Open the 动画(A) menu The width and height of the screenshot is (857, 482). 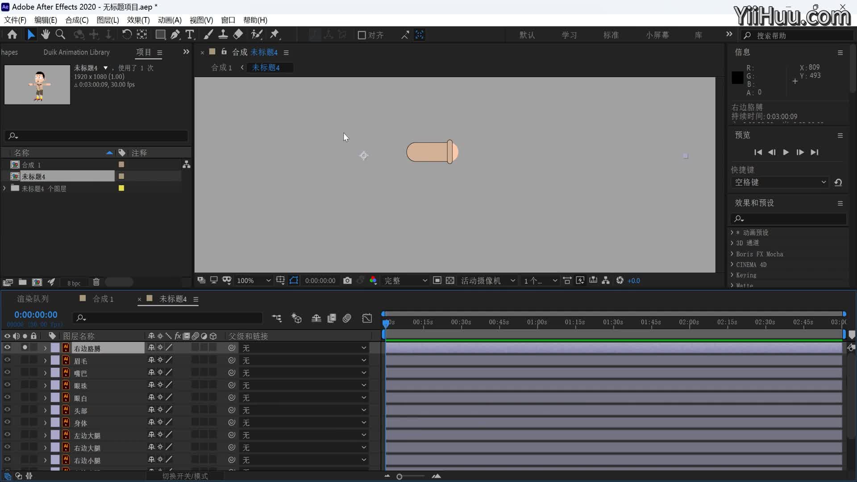pos(170,20)
